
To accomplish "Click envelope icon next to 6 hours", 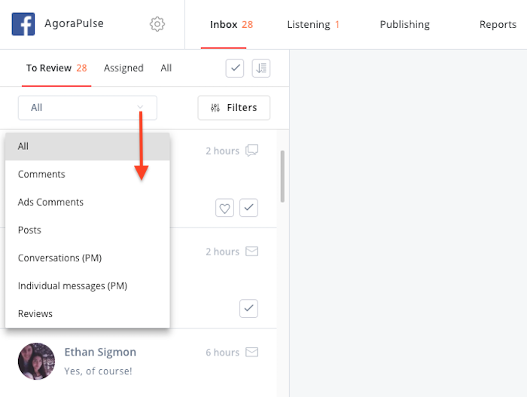I will [251, 353].
